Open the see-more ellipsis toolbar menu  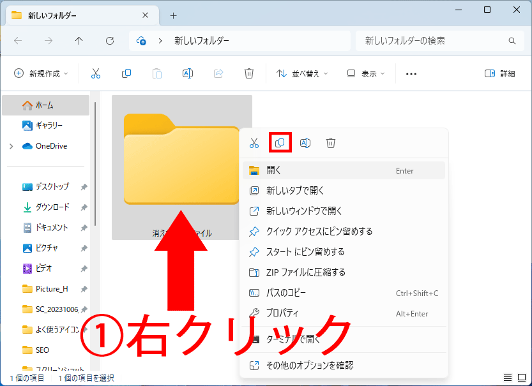411,73
